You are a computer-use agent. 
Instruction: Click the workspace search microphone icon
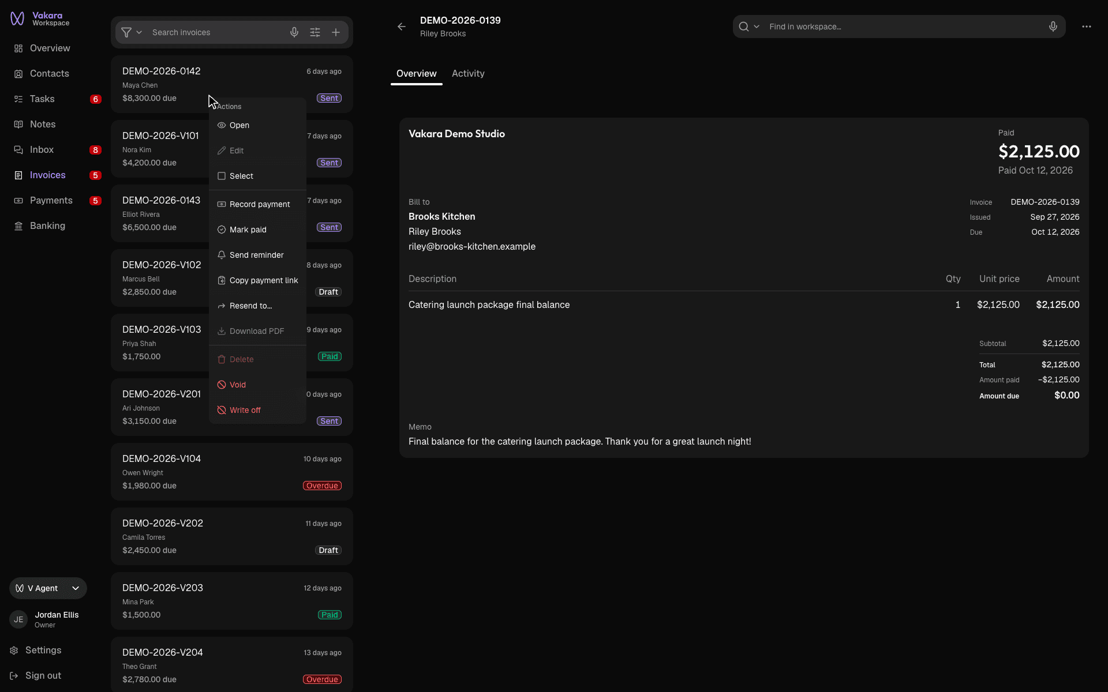pos(1053,27)
